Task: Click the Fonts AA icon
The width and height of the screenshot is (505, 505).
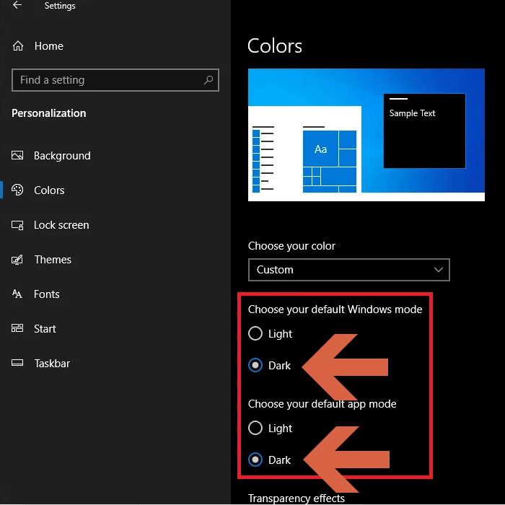Action: click(17, 294)
